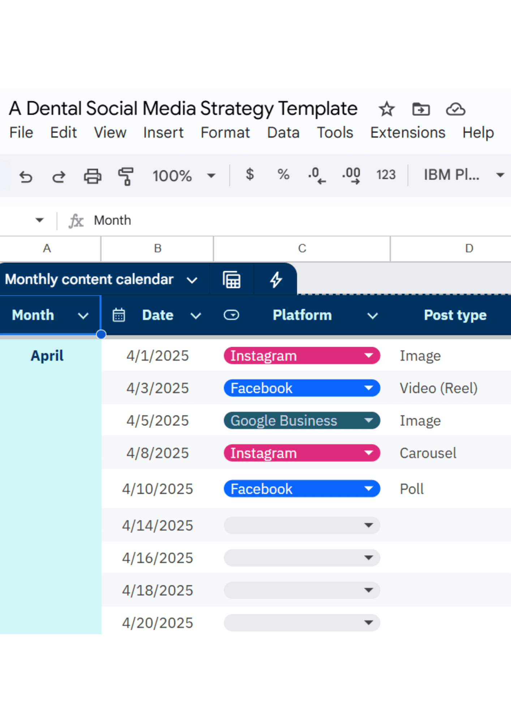This screenshot has height=723, width=511.
Task: Select column A header
Action: (50, 249)
